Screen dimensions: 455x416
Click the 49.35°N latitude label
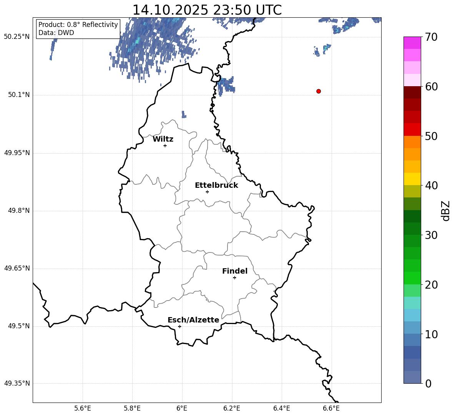pyautogui.click(x=17, y=384)
